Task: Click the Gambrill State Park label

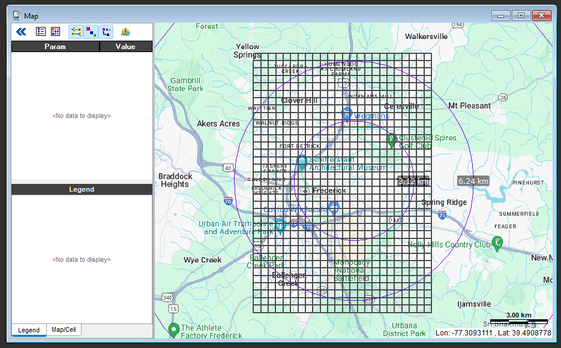Action: [185, 84]
